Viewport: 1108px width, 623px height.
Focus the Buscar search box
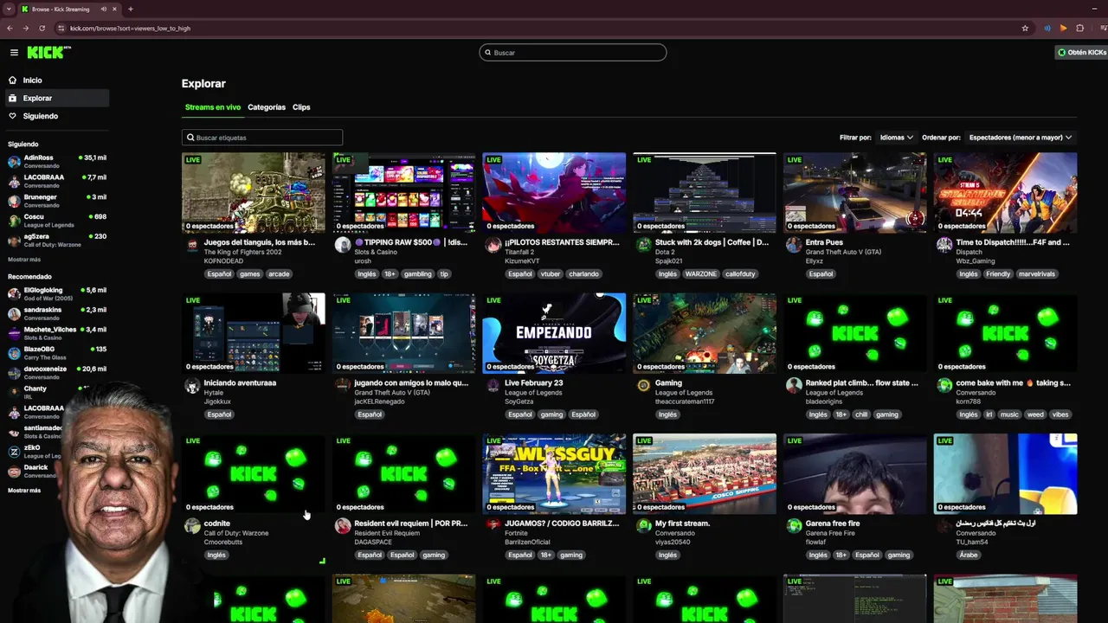(x=573, y=53)
